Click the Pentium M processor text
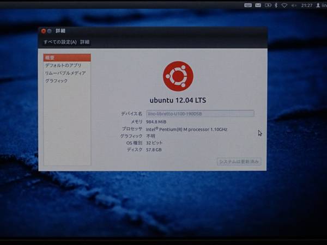327x245 pixels. 186,130
